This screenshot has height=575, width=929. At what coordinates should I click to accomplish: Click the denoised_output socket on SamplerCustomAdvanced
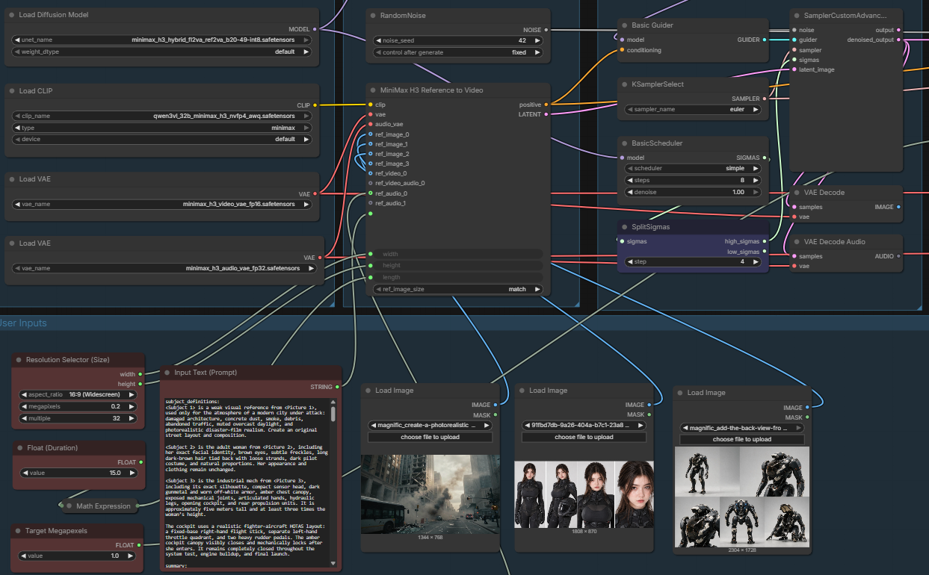click(898, 40)
